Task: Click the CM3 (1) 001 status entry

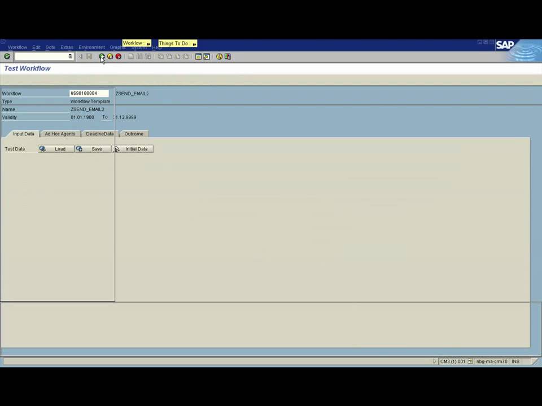Action: pos(452,361)
